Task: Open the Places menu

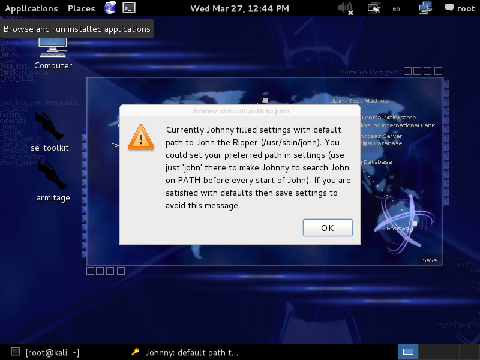Action: coord(82,8)
